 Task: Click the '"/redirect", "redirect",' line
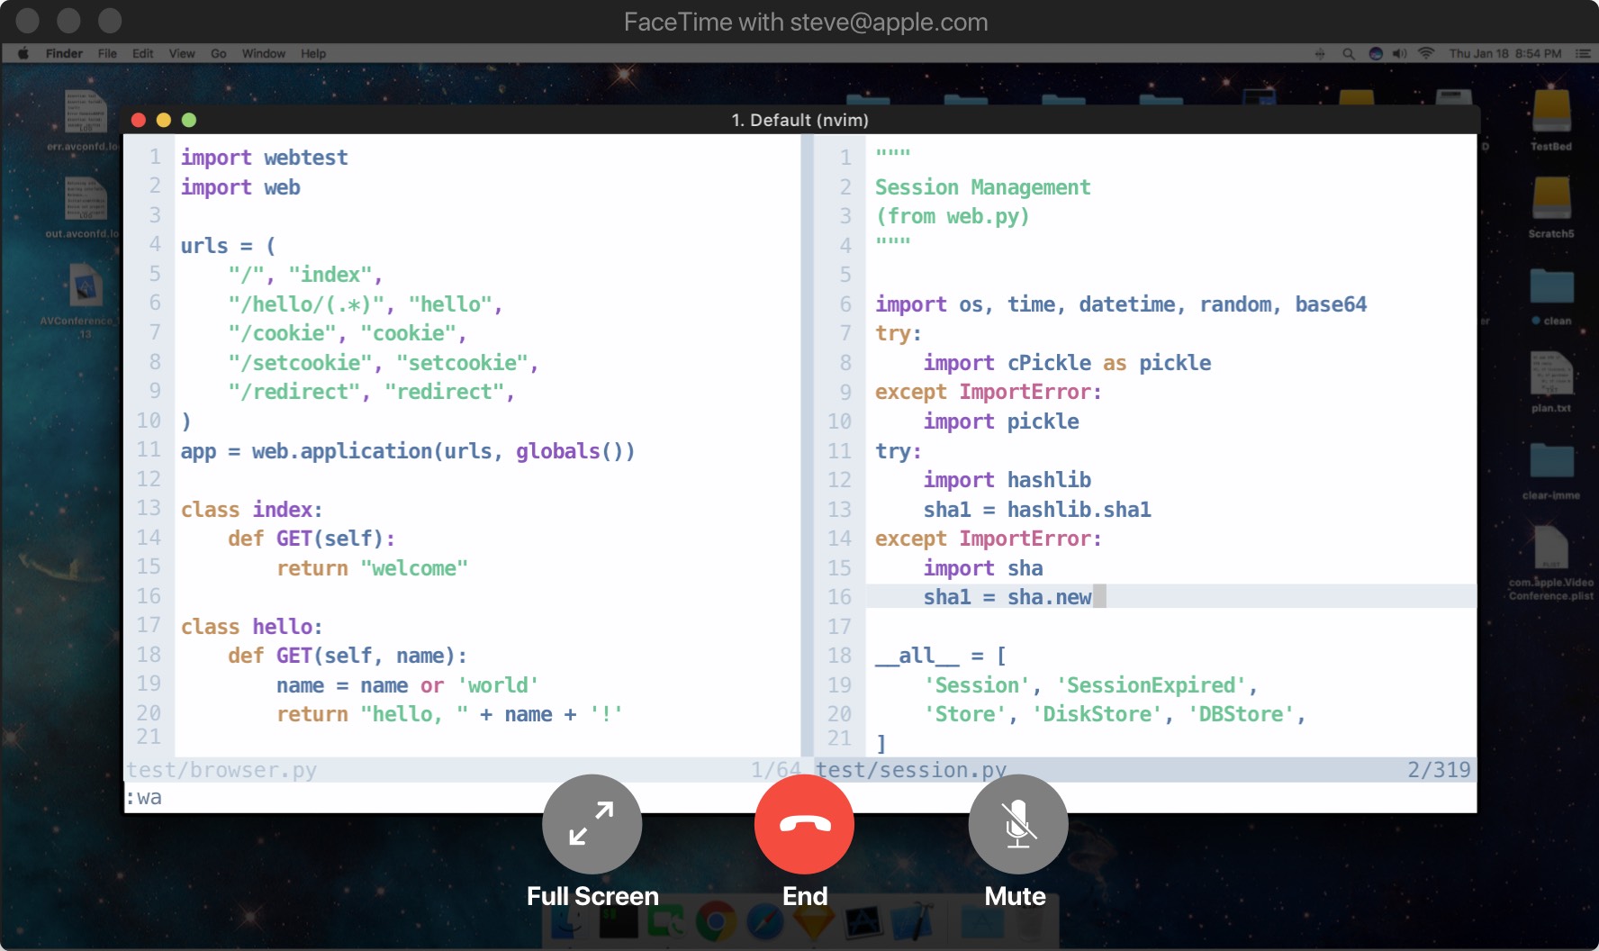371,392
